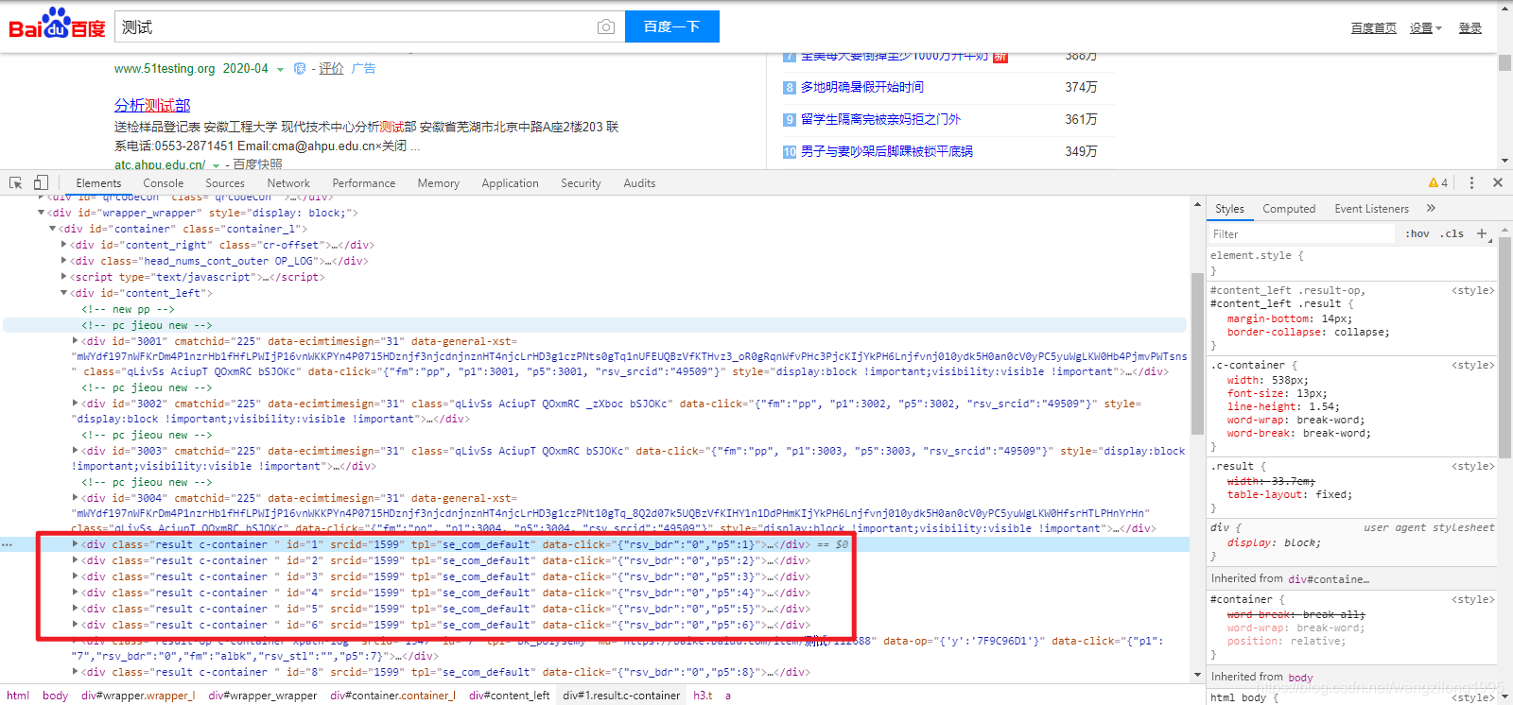Screen dimensions: 1513x705
Task: Switch to the Console tab
Action: [164, 183]
